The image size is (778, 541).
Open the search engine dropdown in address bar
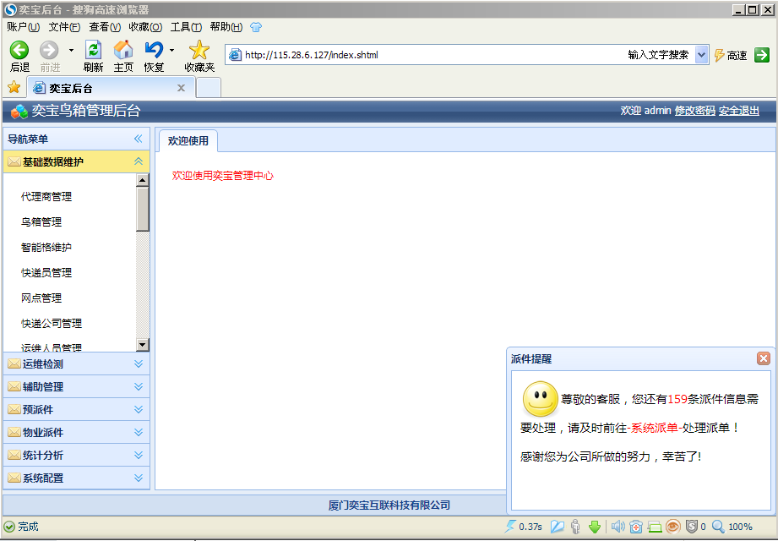tap(701, 55)
